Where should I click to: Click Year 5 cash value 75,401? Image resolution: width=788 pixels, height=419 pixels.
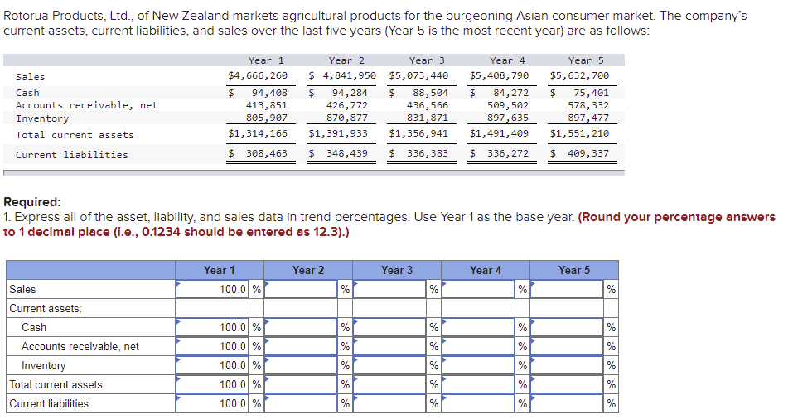click(591, 93)
